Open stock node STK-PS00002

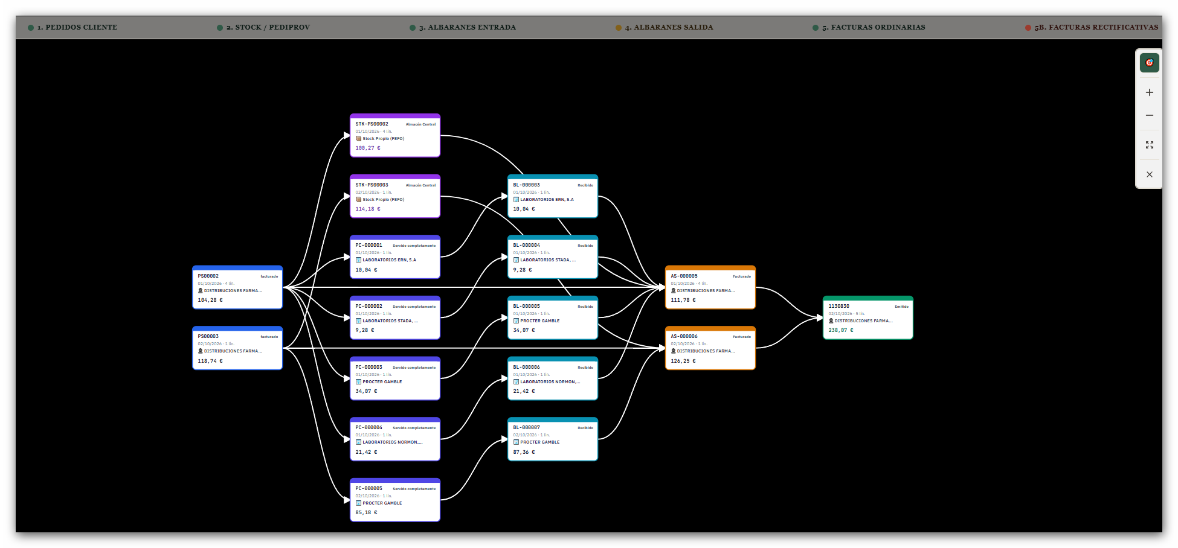click(x=395, y=135)
